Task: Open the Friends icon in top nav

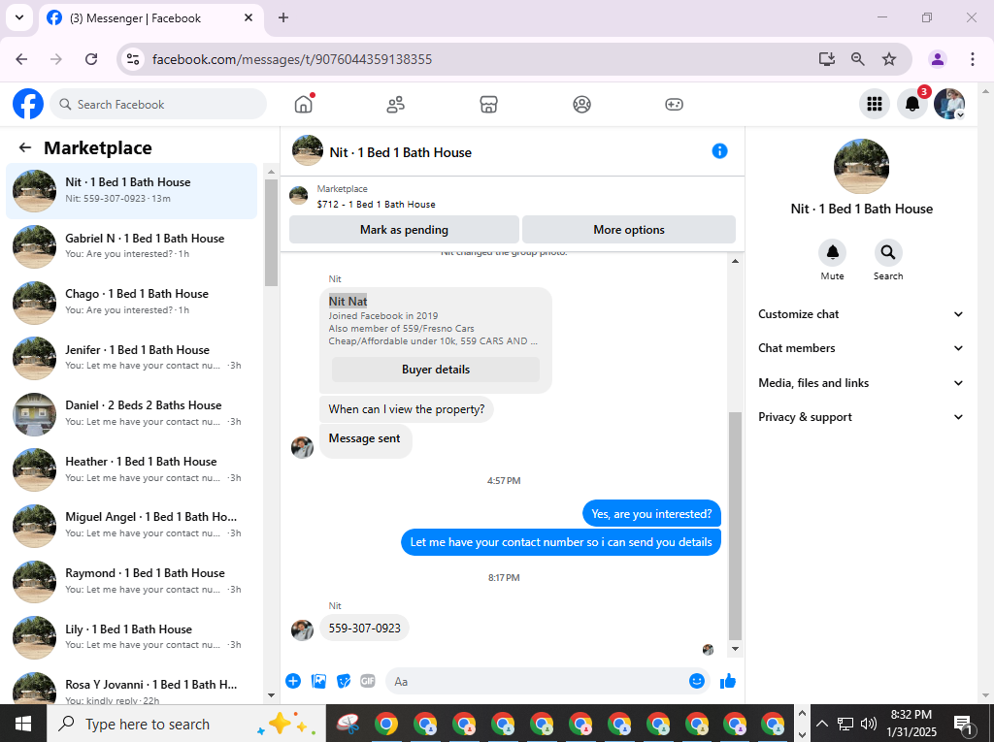Action: click(396, 104)
